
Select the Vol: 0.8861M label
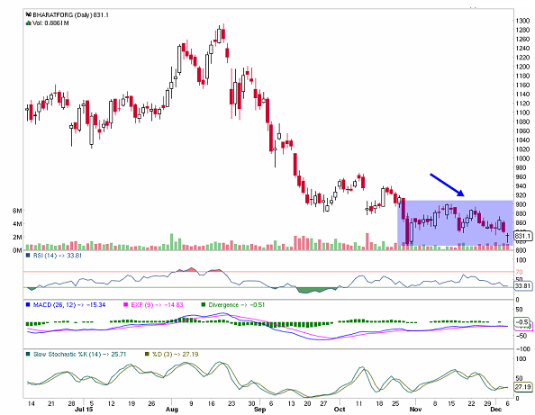[50, 23]
